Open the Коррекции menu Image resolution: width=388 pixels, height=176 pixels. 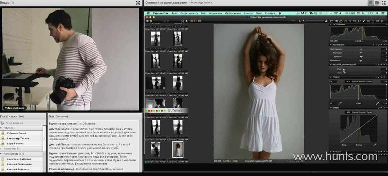(215, 13)
